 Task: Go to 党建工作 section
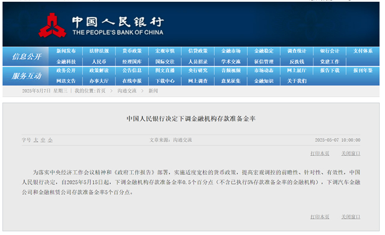(330, 61)
